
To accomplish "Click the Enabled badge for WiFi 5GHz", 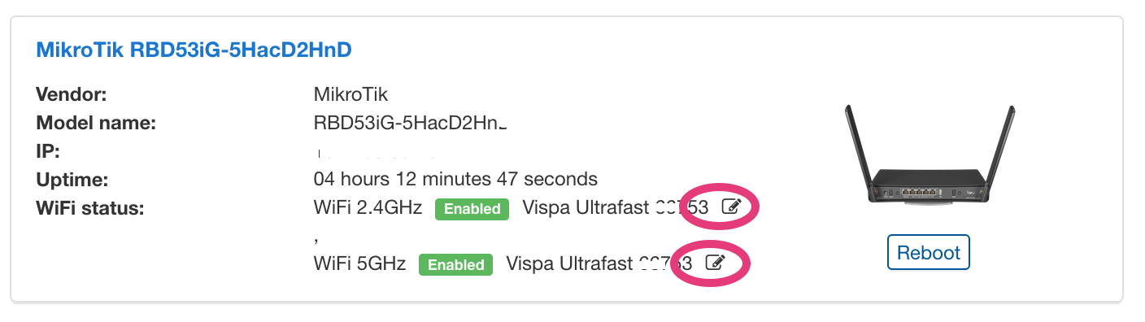I will click(x=455, y=265).
